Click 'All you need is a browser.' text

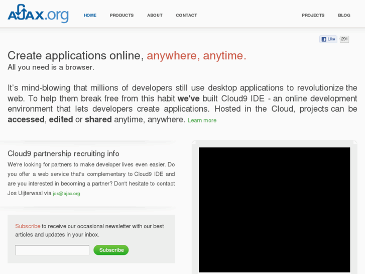(x=51, y=67)
